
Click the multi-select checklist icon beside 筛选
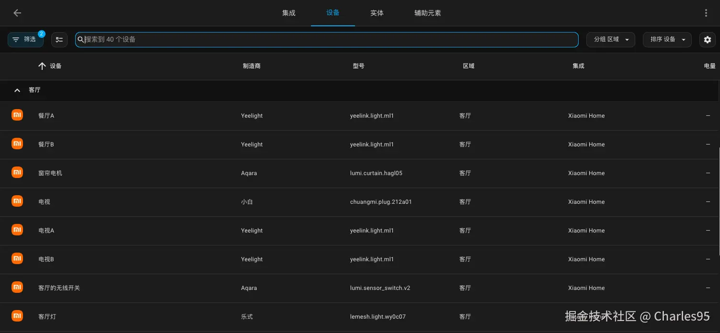(59, 39)
